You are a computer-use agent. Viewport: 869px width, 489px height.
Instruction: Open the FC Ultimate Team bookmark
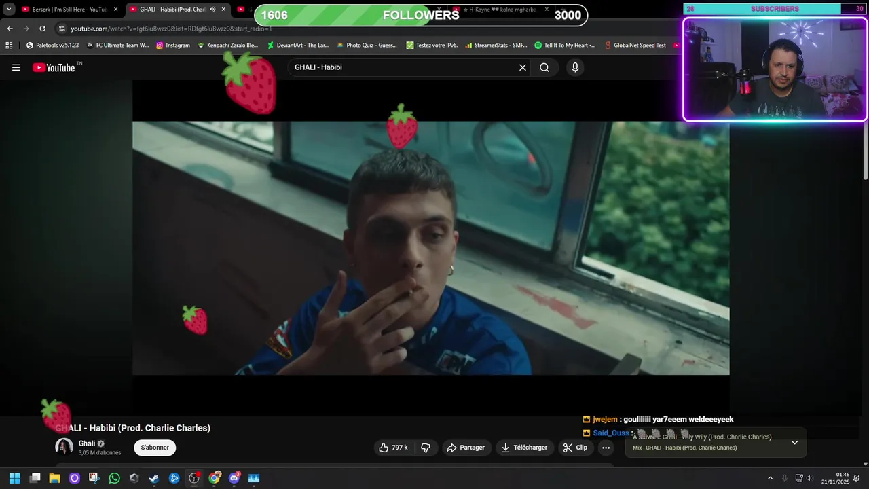[117, 46]
